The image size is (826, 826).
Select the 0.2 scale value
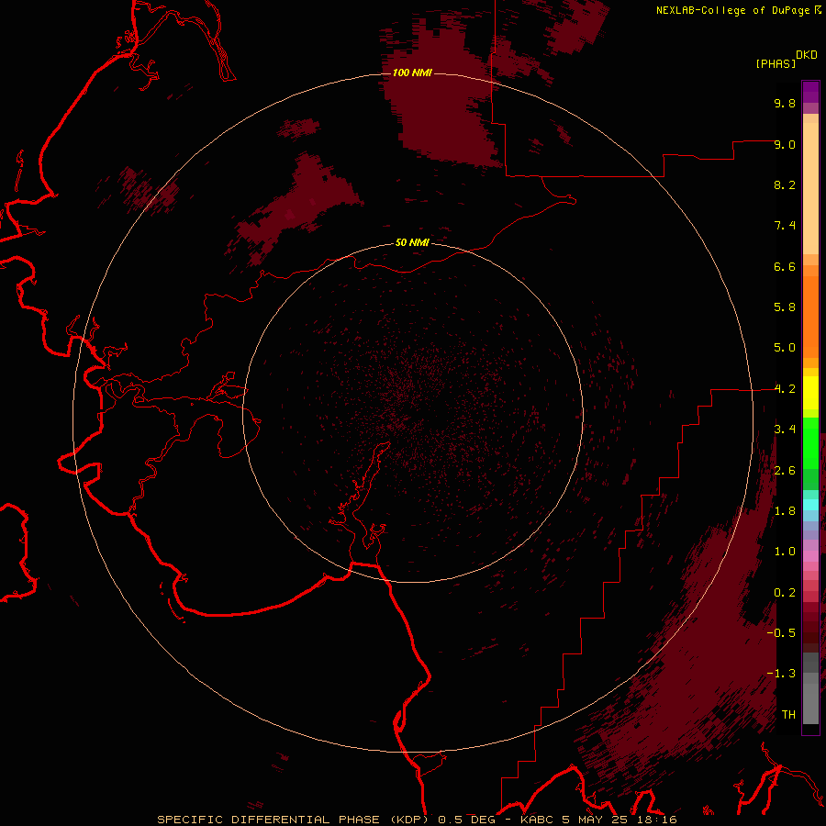(785, 593)
